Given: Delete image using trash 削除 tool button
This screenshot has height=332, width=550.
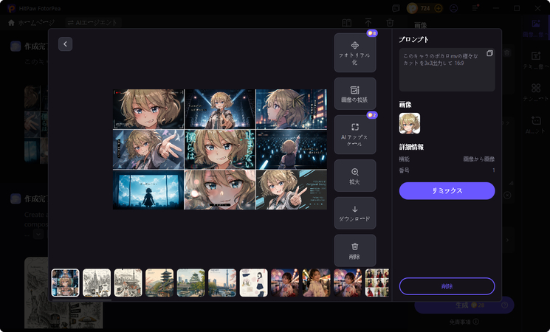Looking at the screenshot, I should click(355, 250).
